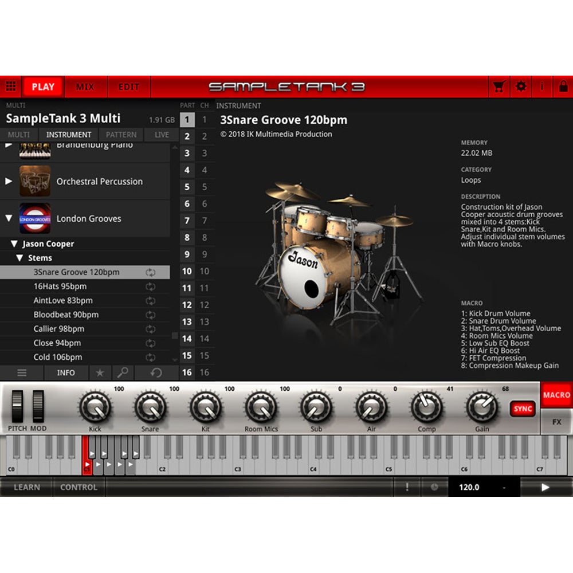Click the loop icon on Bloodbeat 90bpm
Image resolution: width=573 pixels, height=573 pixels.
tap(150, 315)
